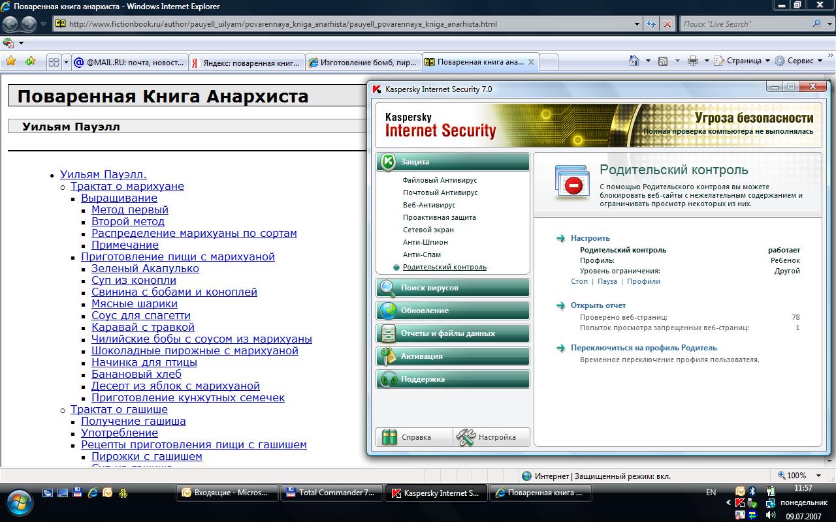Stop loading with the red X button

[x=667, y=24]
